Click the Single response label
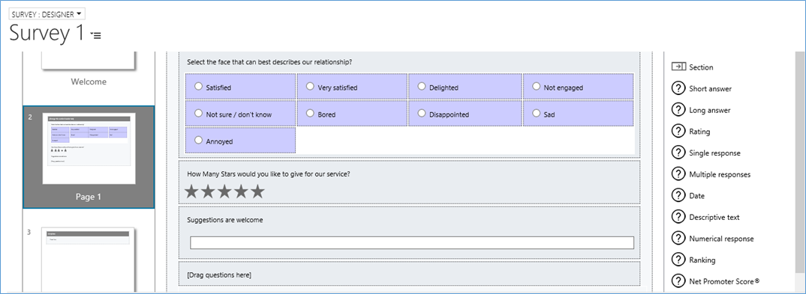Screen dimensions: 806x294 (715, 153)
